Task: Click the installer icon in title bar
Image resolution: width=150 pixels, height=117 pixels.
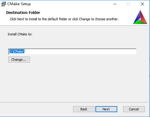Action: click(x=3, y=4)
